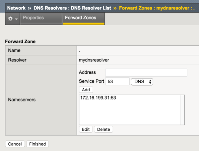
Task: Go to Network in the breadcrumb
Action: pos(16,8)
